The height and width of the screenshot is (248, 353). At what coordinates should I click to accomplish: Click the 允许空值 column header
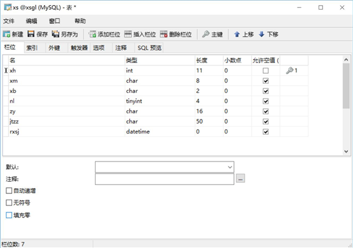266,60
